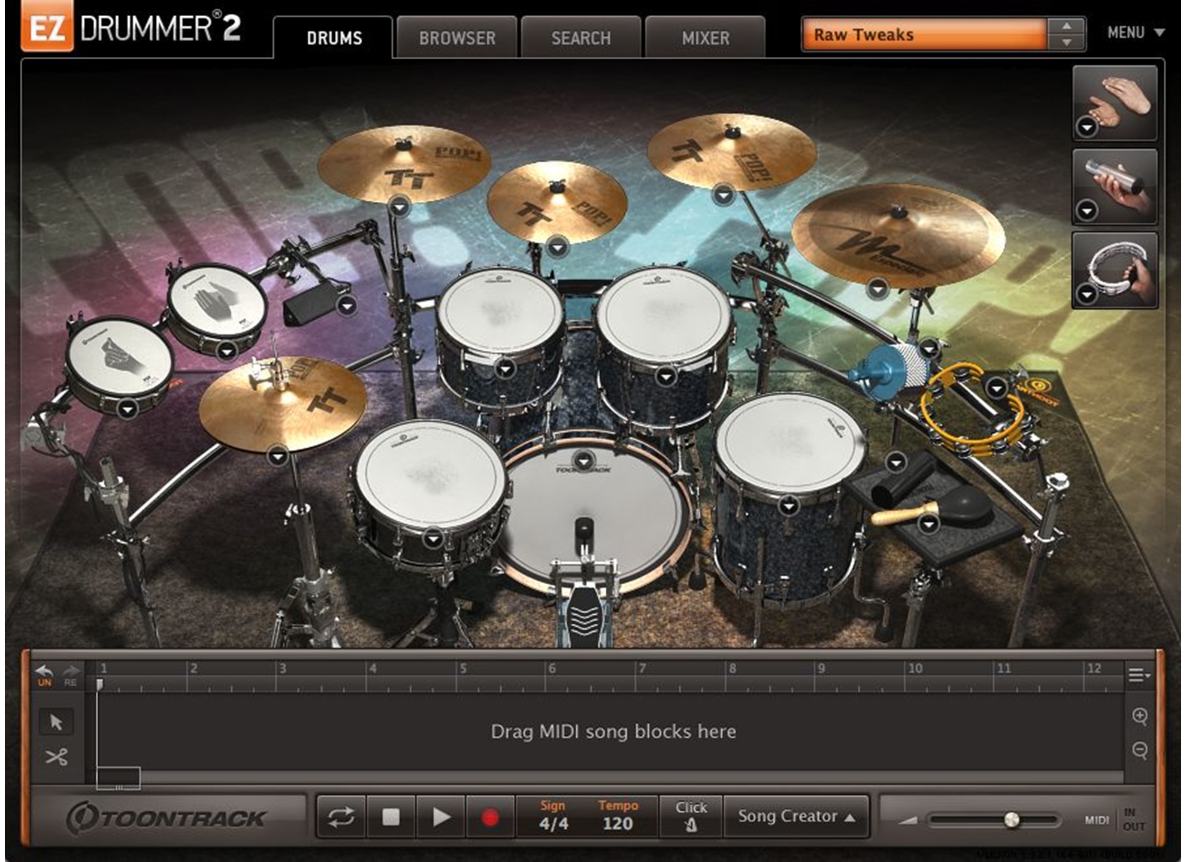Step to the next preset with the up arrow
Image resolution: width=1186 pixels, height=862 pixels.
click(x=1066, y=26)
